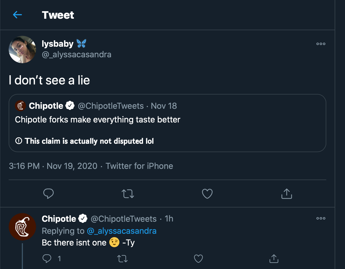Open more options on lysbaby's tweet
Image resolution: width=345 pixels, height=269 pixels.
[x=321, y=44]
